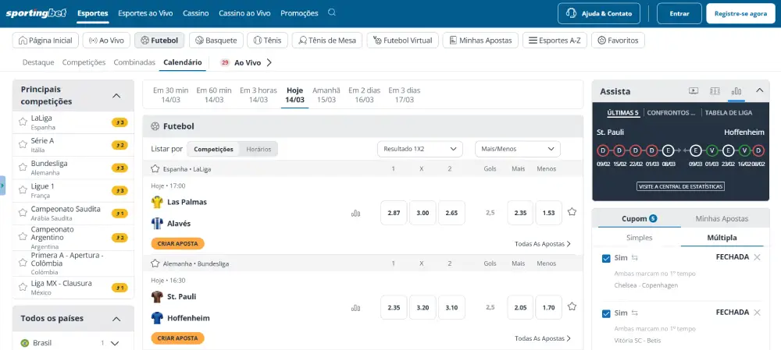Star Campeonato Saudita in the sidebar
This screenshot has width=781, height=350.
click(23, 213)
